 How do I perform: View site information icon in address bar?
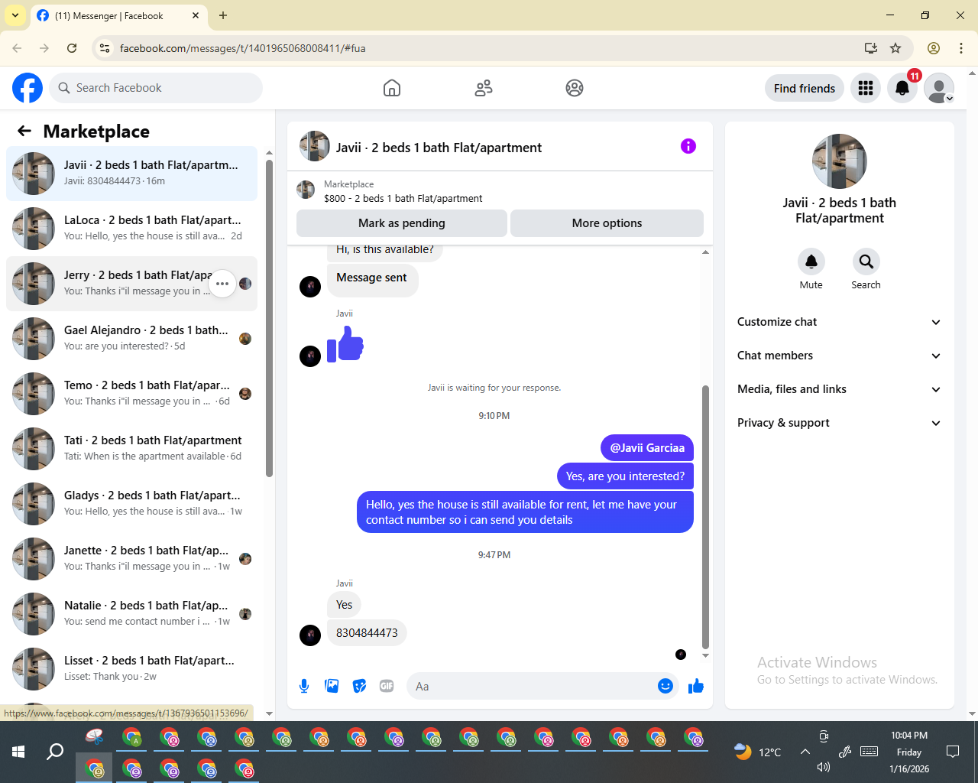click(105, 48)
